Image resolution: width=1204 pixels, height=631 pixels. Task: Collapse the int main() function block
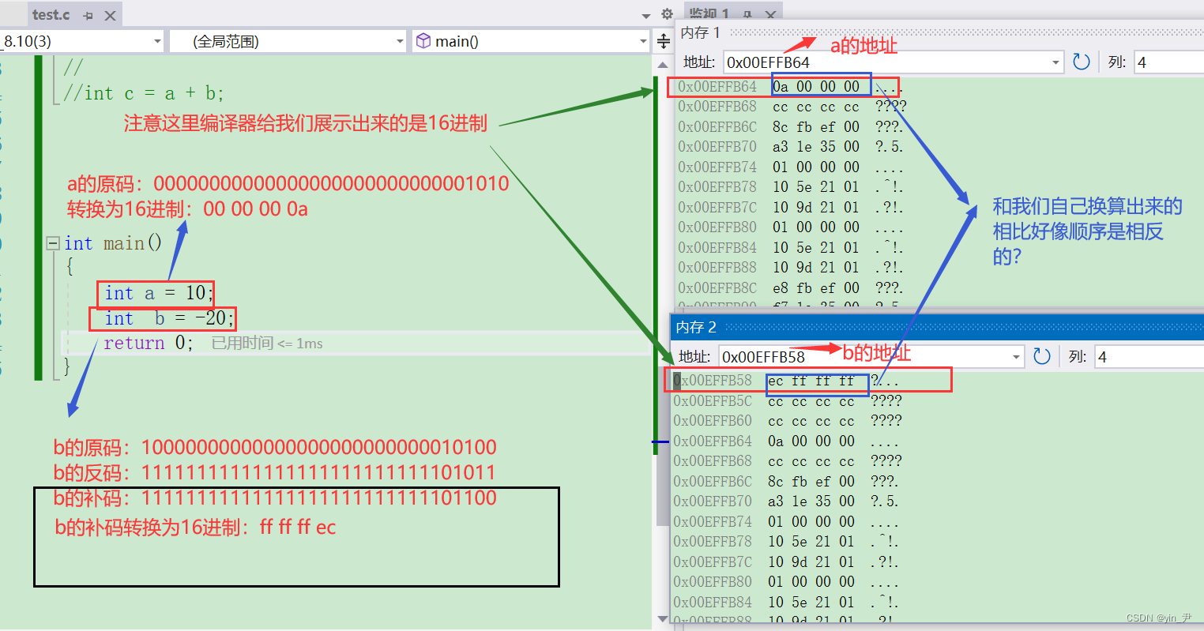click(x=53, y=243)
